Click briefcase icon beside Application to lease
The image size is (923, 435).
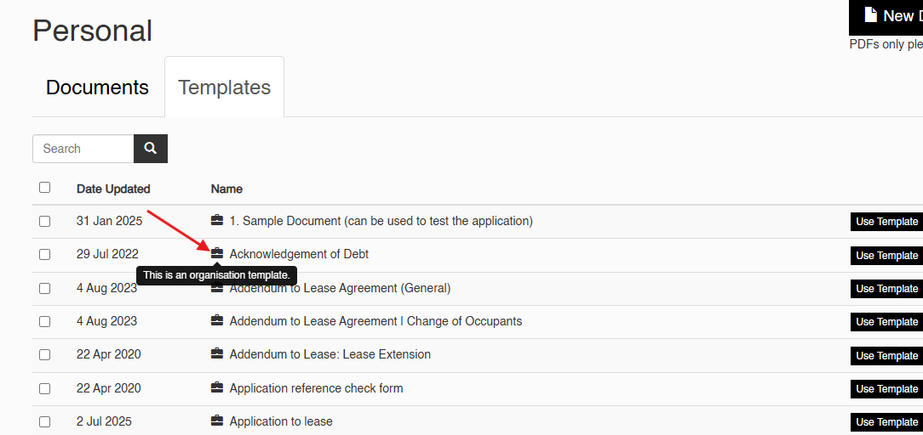[217, 421]
